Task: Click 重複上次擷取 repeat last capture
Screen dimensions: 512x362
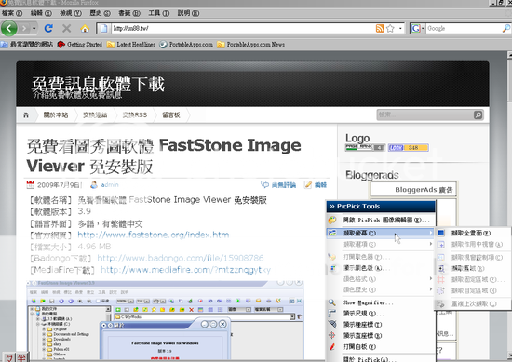Action: (x=473, y=304)
